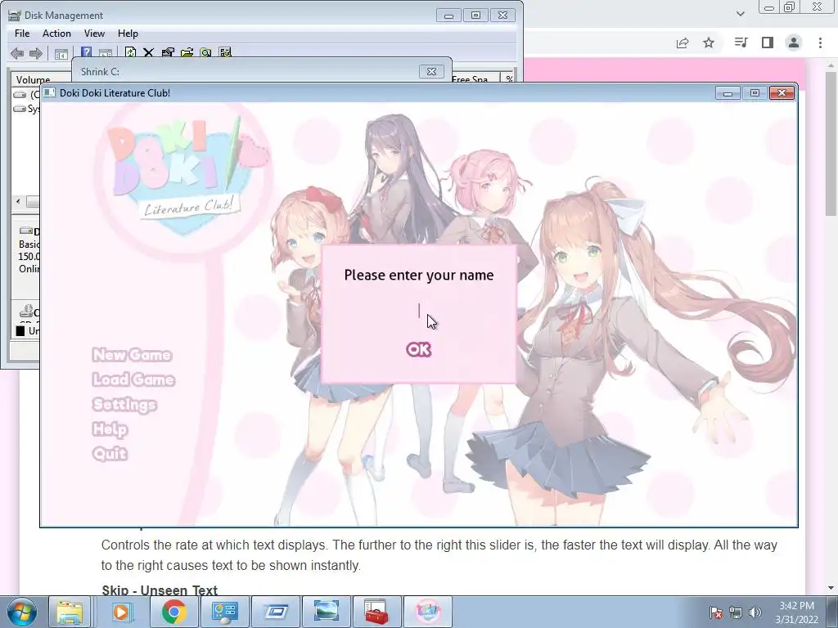Open Settings in the game menu
The image size is (838, 628).
click(124, 404)
